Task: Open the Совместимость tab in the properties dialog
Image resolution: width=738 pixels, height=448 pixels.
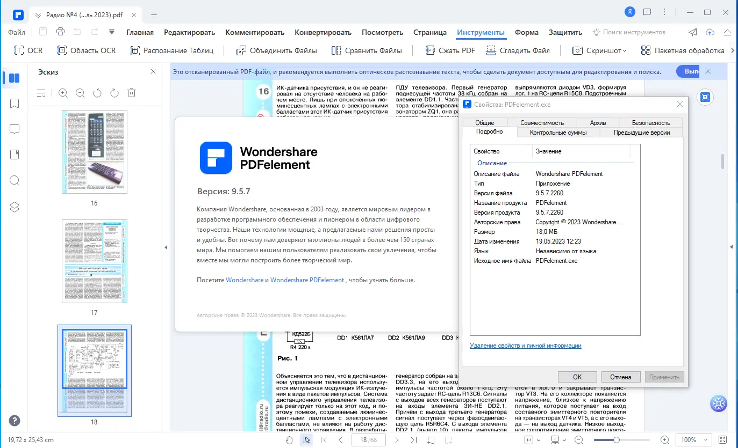Action: 542,123
